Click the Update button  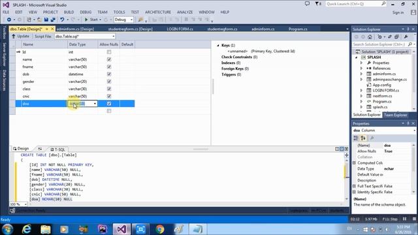[20, 36]
